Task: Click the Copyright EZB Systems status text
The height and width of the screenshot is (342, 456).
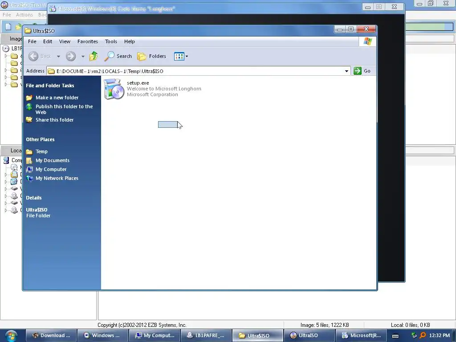Action: 142,325
